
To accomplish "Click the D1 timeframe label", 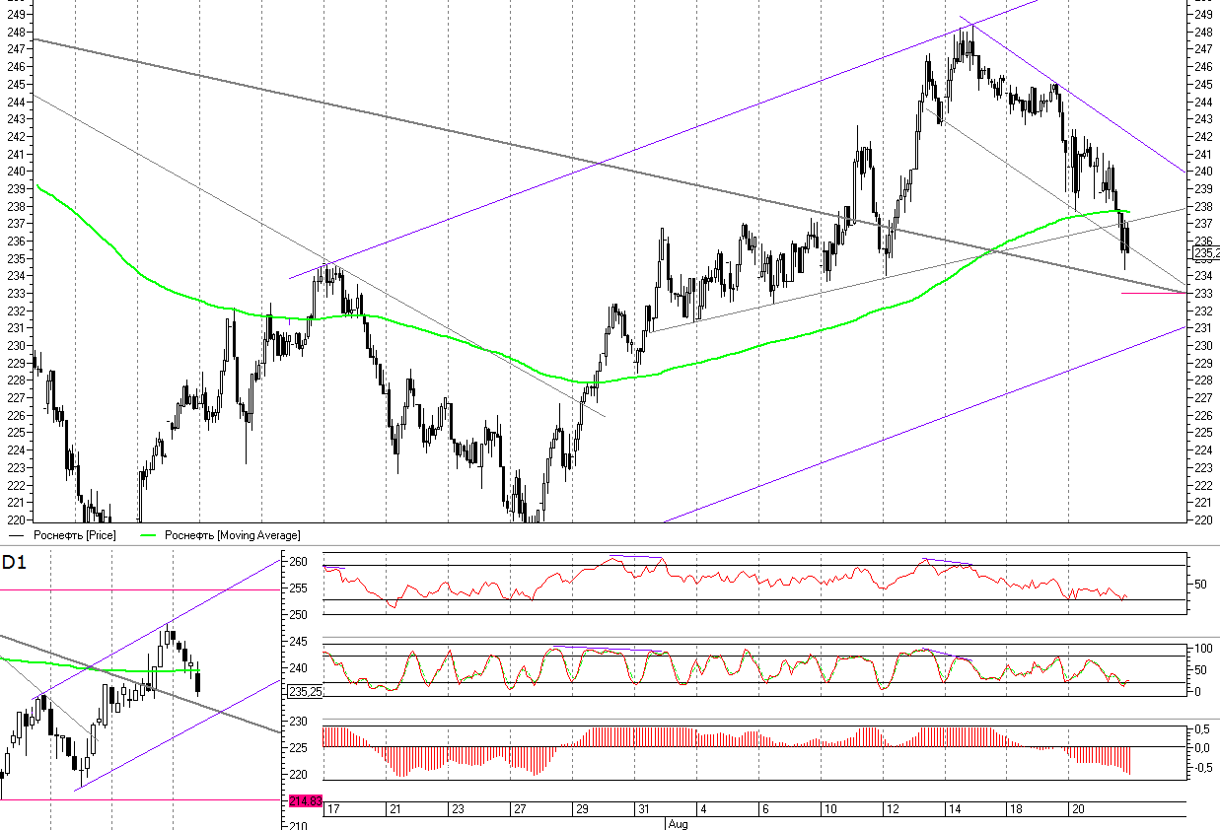I will pos(14,563).
